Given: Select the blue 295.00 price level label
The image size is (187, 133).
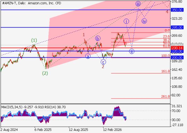Looking at the screenshot, I should click(177, 28).
